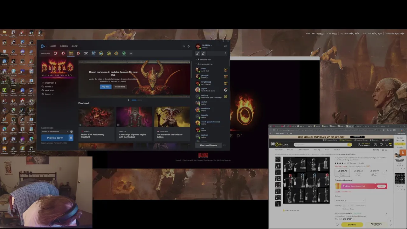Image resolution: width=407 pixels, height=229 pixels.
Task: Select the StarCraft II favorite icon
Action: (93, 53)
